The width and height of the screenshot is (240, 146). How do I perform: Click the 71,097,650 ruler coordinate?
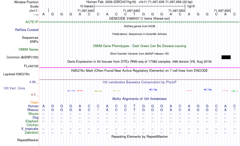[x=176, y=11]
